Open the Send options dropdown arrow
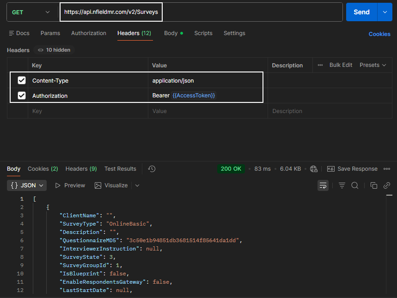This screenshot has width=397, height=298. (385, 12)
